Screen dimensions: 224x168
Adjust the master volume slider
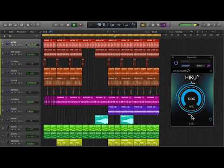(x=189, y=25)
